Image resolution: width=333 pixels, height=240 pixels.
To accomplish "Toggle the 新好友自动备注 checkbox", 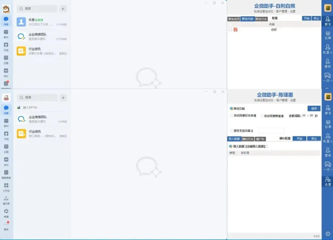I will 231,130.
